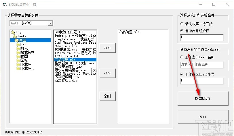Click 全删 to clear merge list
The height and width of the screenshot is (136, 234).
click(x=107, y=96)
